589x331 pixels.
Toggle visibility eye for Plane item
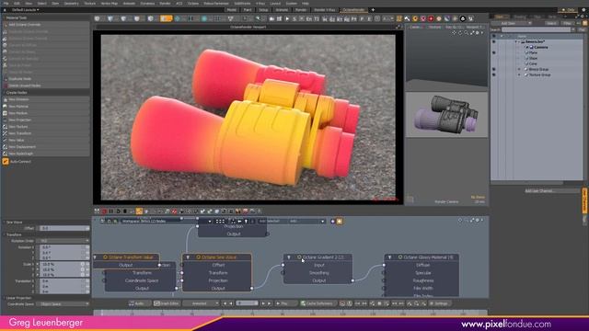(493, 53)
